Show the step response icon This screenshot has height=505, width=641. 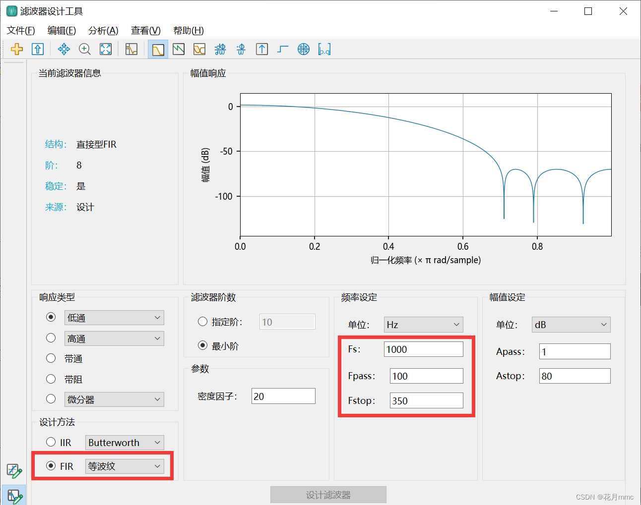(283, 49)
